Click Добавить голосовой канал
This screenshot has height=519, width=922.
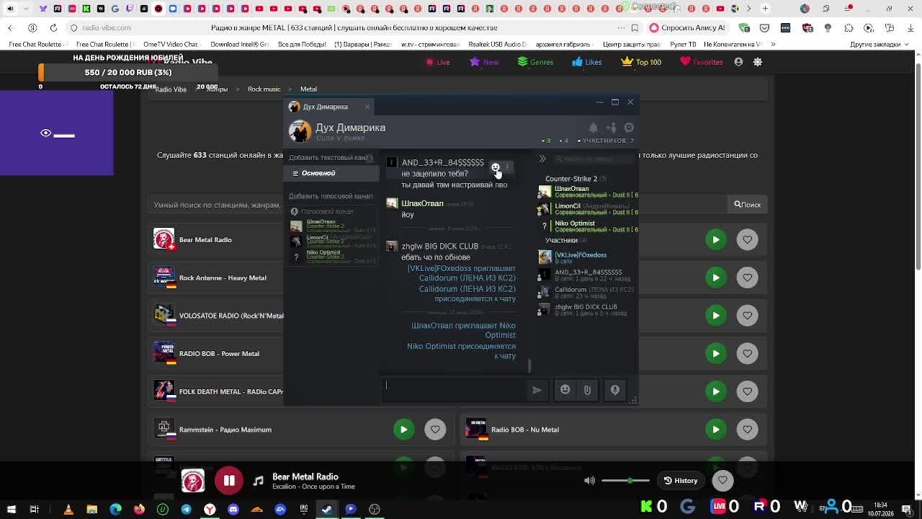tap(331, 196)
